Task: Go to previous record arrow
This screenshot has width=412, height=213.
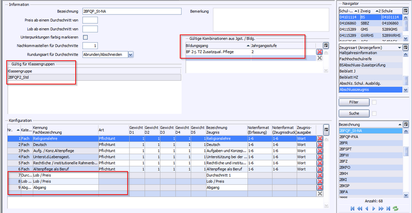Action: (x=367, y=208)
